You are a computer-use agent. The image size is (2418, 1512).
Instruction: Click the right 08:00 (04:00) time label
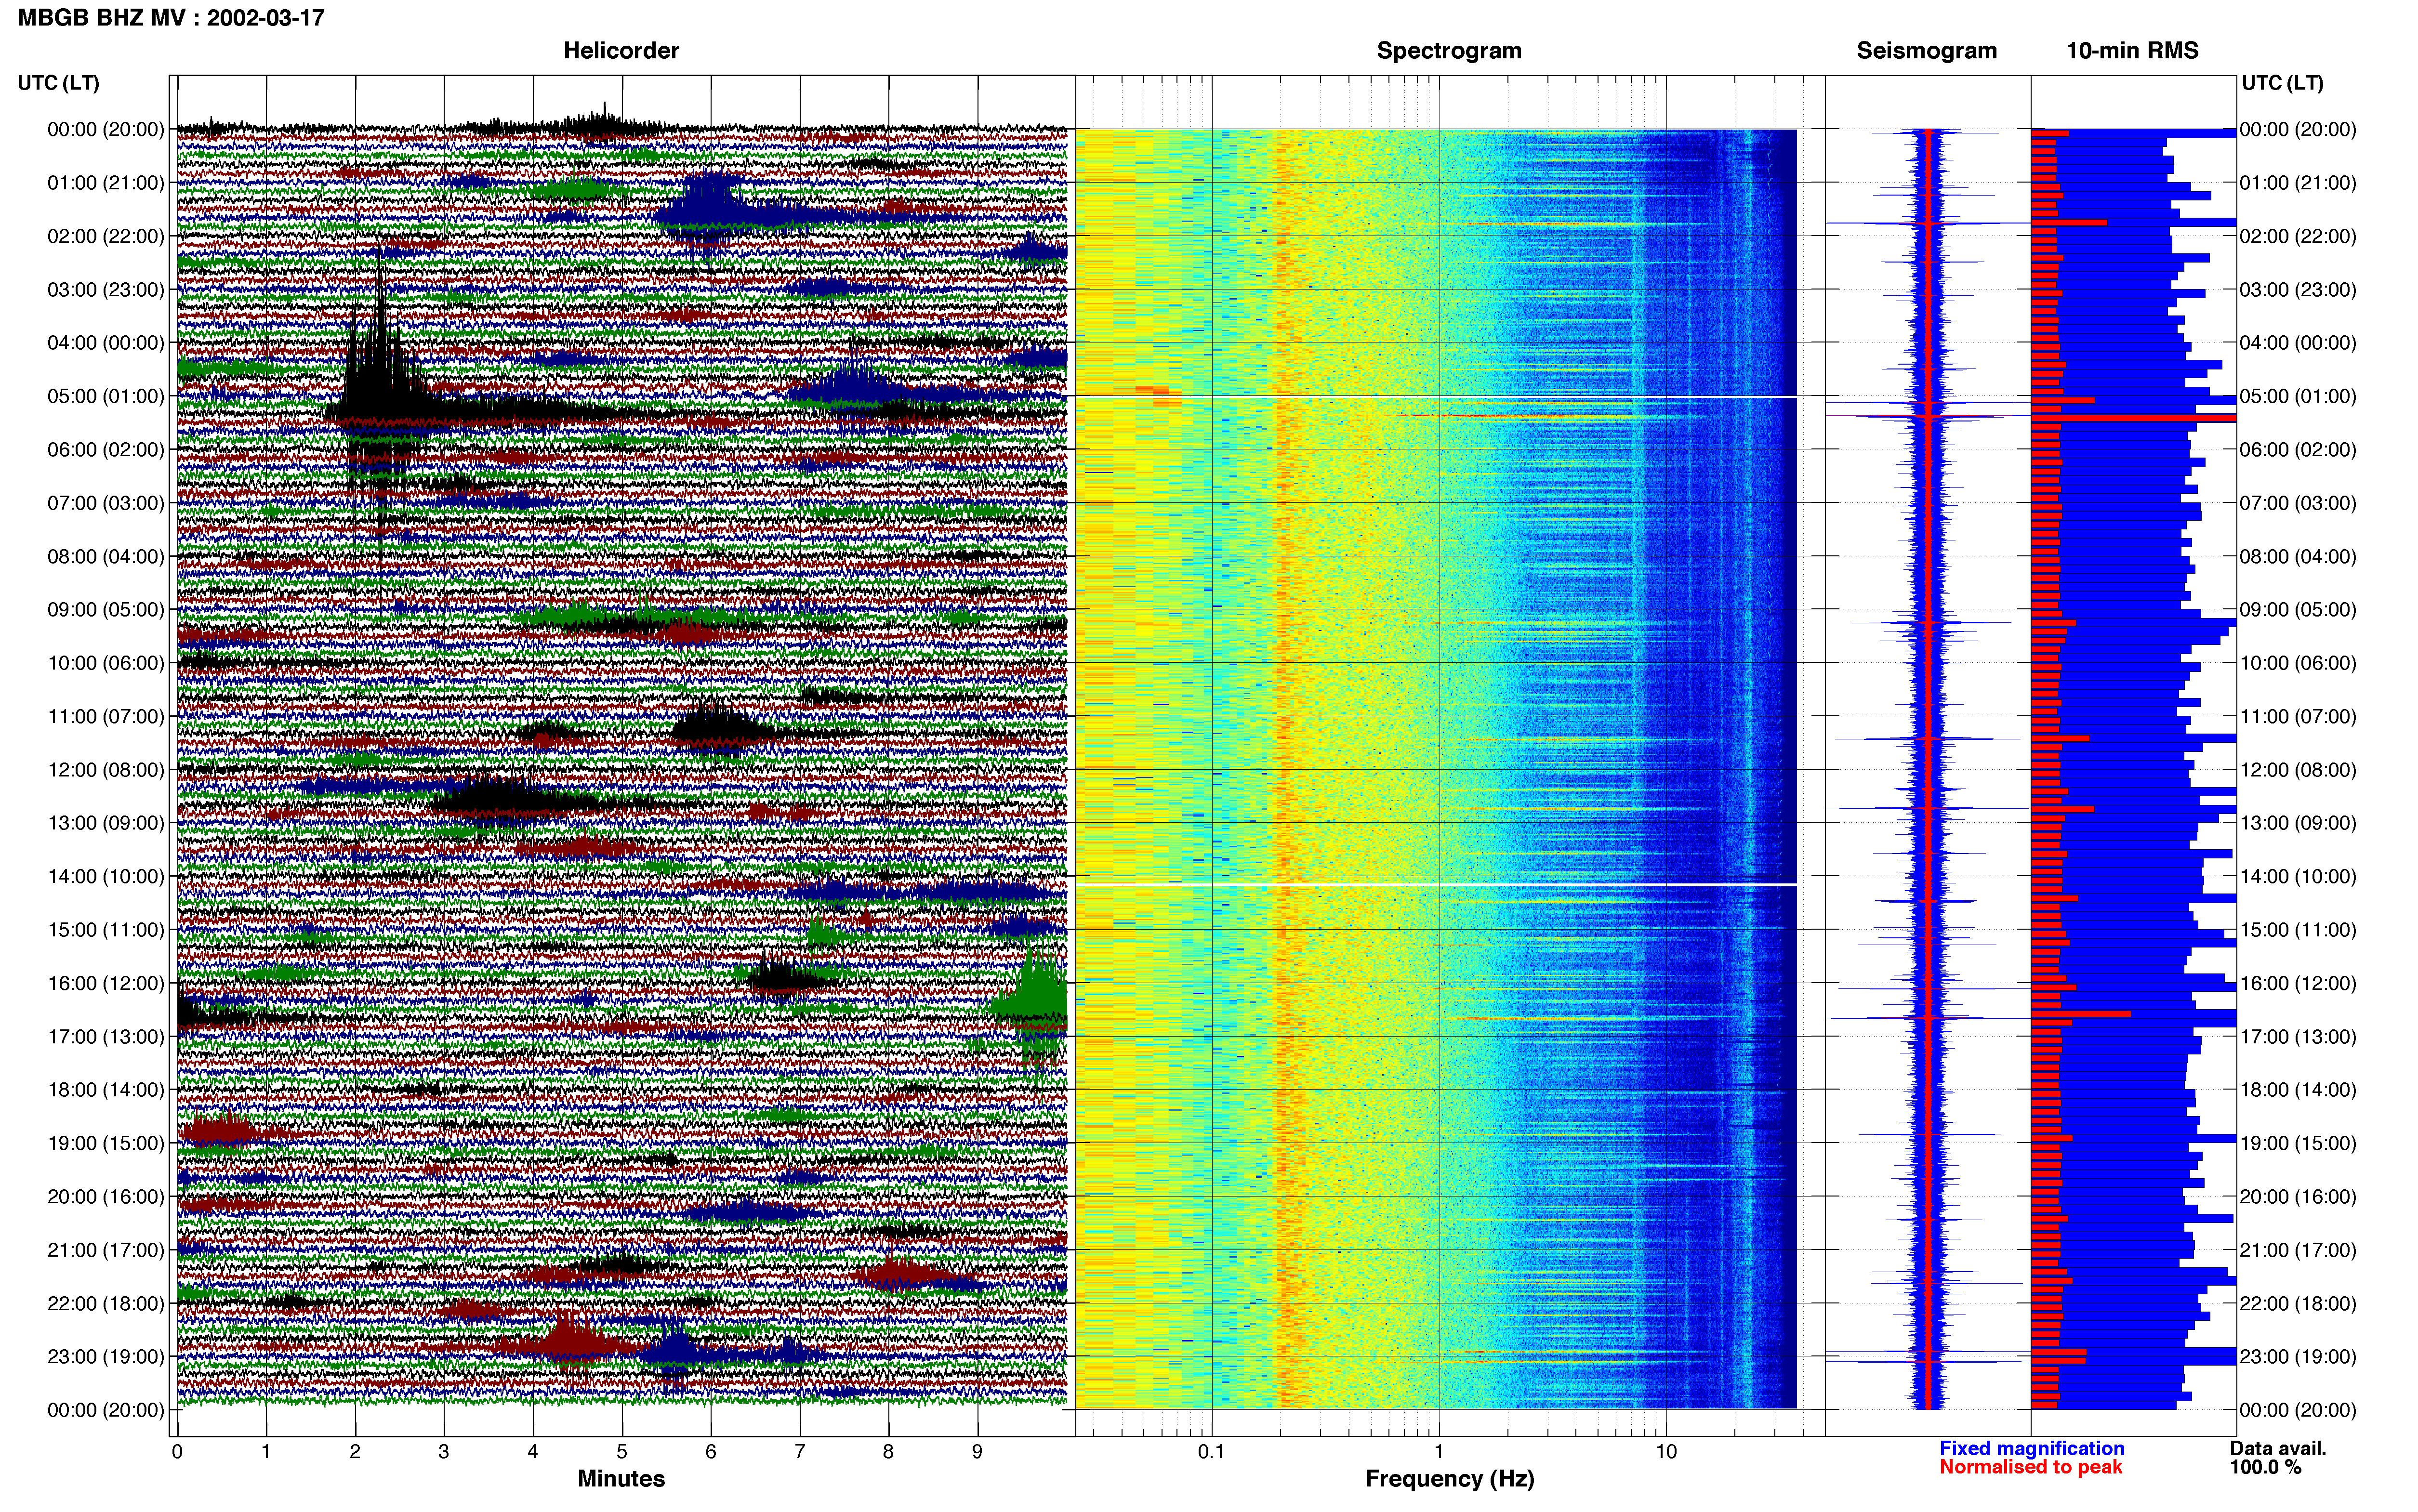coord(2298,556)
